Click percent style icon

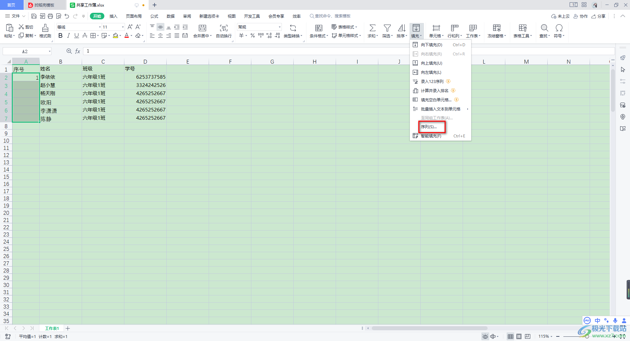click(x=253, y=35)
